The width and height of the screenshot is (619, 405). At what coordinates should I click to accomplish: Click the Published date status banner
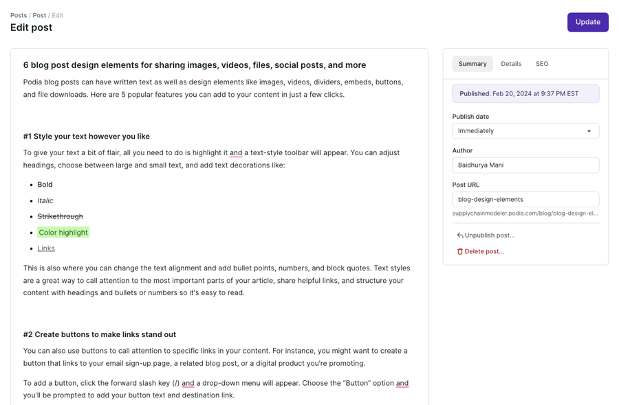525,94
